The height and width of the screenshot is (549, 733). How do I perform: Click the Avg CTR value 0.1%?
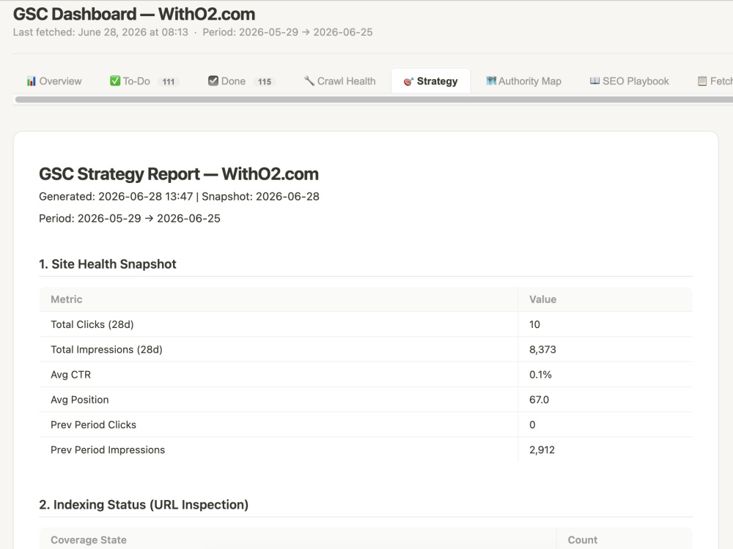pos(540,374)
